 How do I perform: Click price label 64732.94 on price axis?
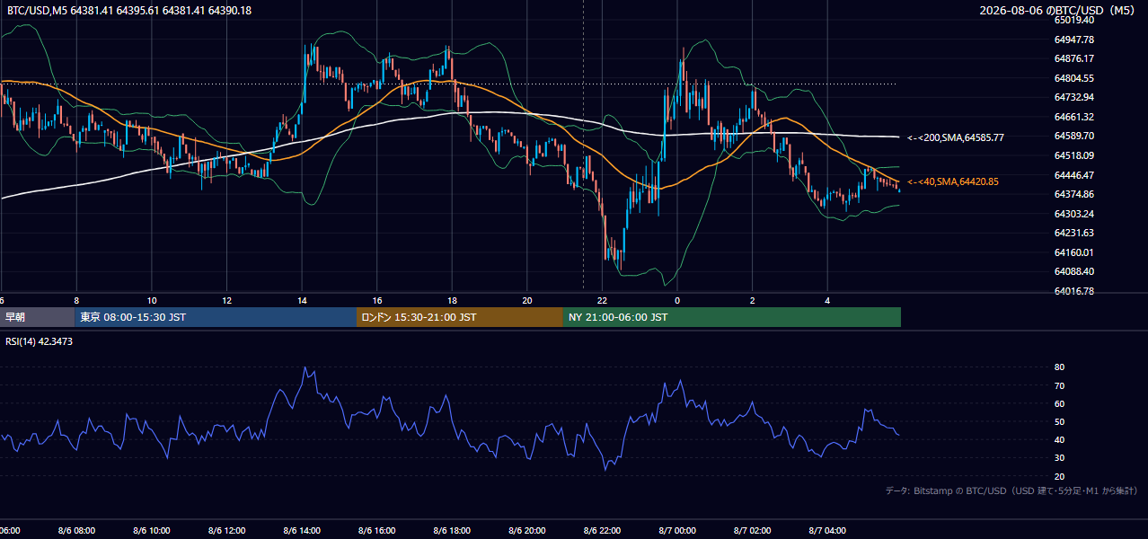[1073, 97]
